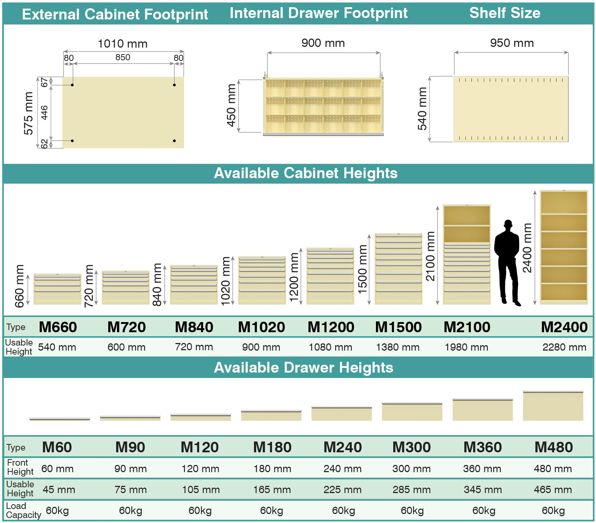
Task: Click the Front Height row label
Action: tap(20, 467)
